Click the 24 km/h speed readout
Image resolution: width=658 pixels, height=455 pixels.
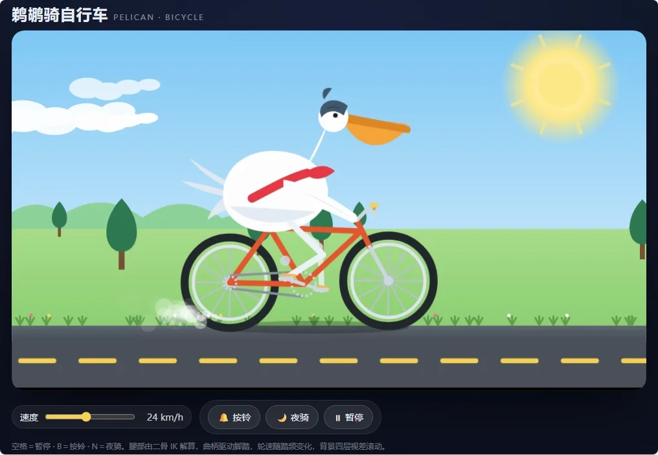[x=165, y=417]
